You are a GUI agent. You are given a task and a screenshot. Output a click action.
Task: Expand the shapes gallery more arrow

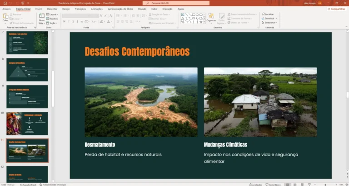pyautogui.click(x=204, y=22)
